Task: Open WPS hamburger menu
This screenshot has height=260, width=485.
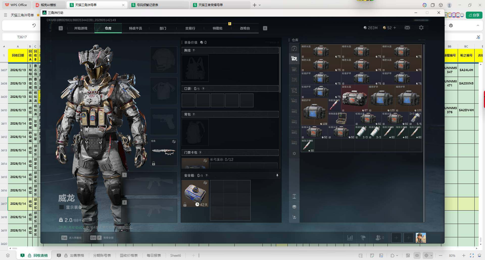Action: pyautogui.click(x=6, y=15)
